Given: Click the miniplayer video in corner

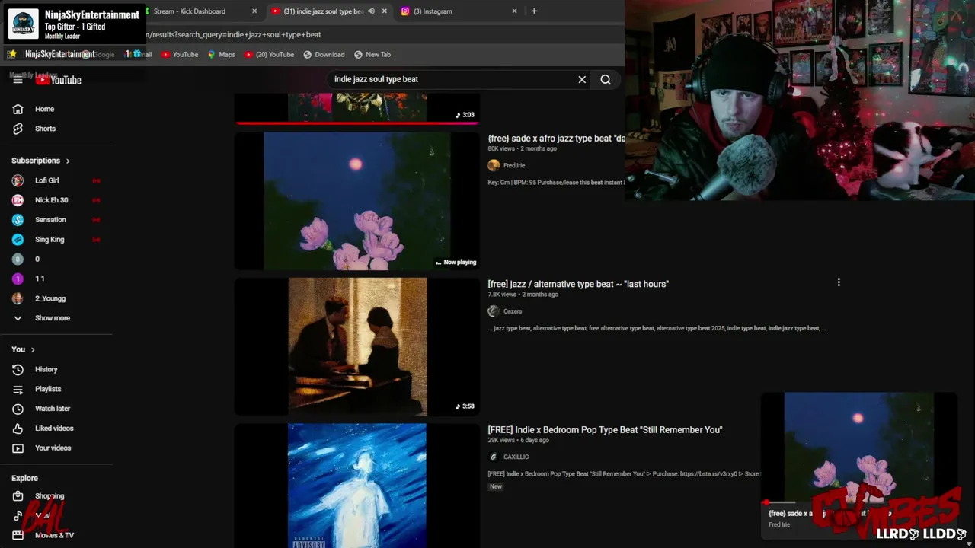Looking at the screenshot, I should click(x=858, y=447).
